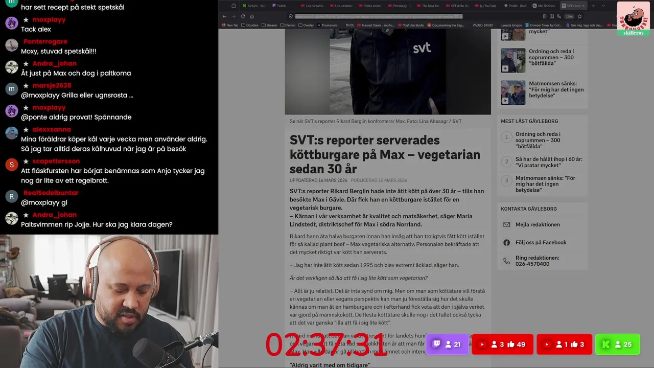Expand the list-all-tabs chevron

click(x=603, y=6)
